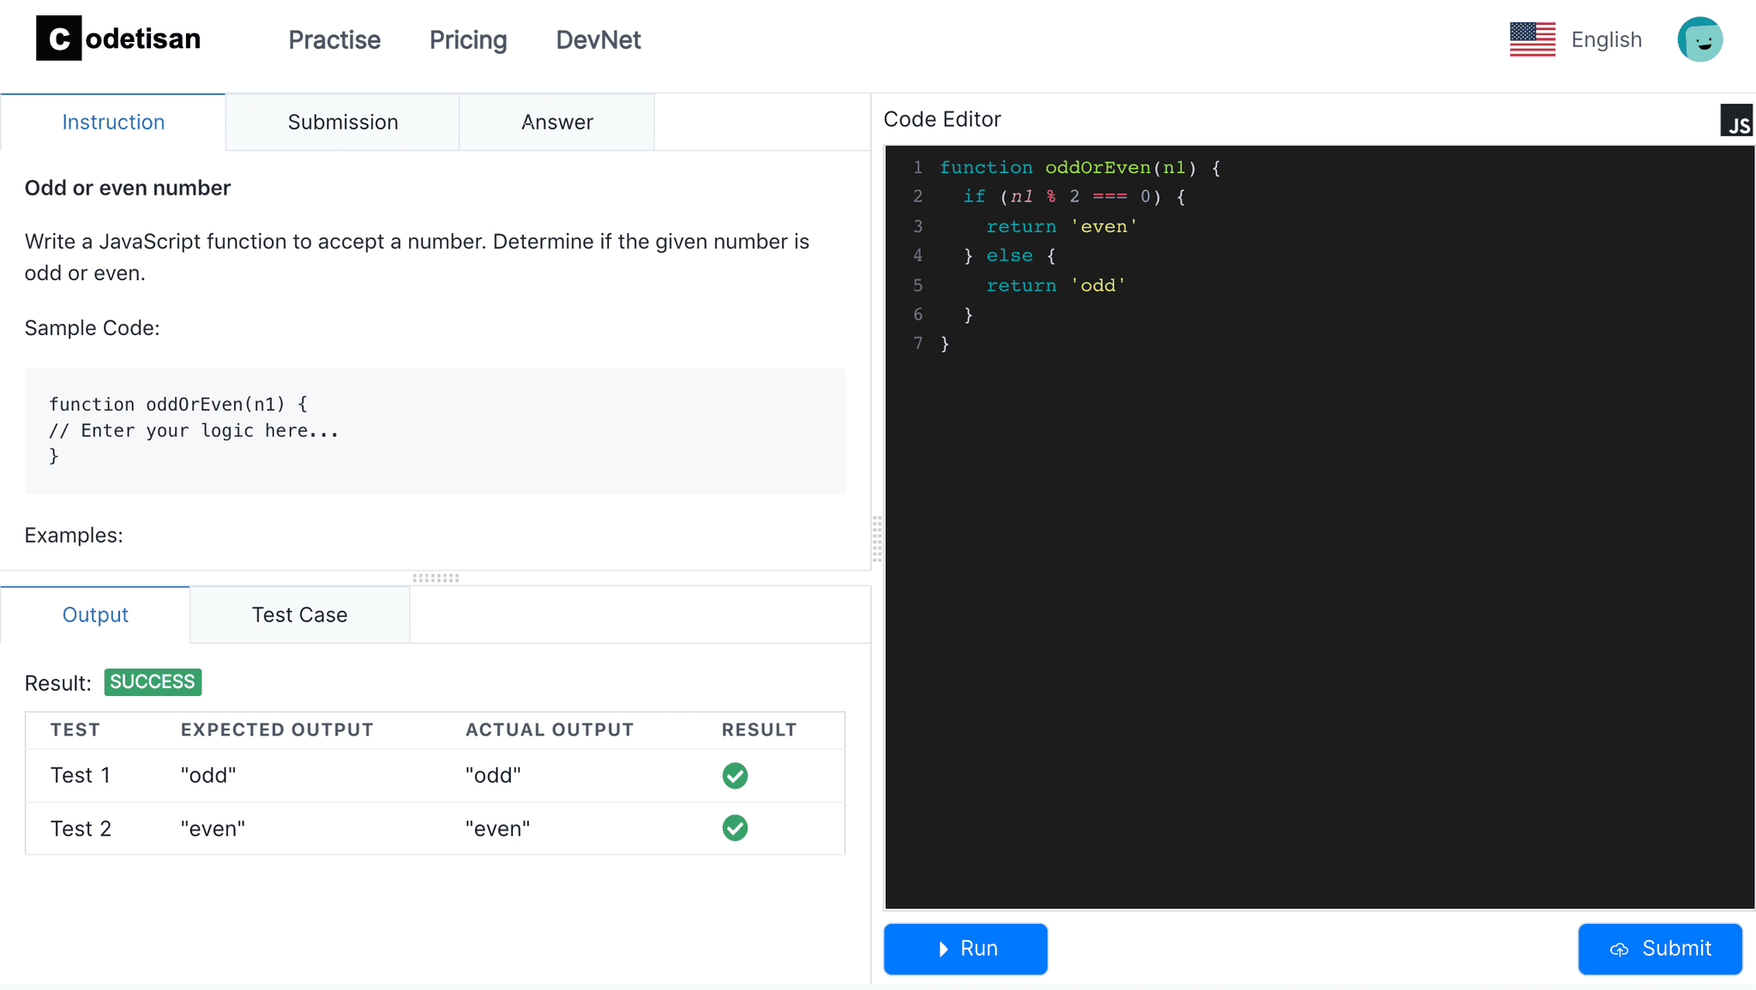Submit the solution with Submit button

pyautogui.click(x=1660, y=949)
